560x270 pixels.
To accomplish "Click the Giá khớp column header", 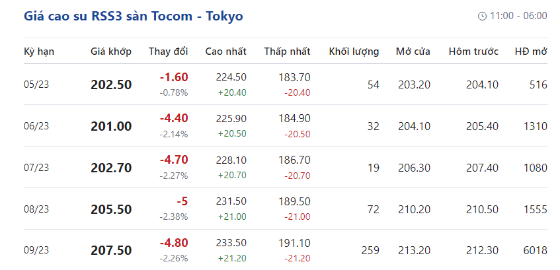I will 111,51.
